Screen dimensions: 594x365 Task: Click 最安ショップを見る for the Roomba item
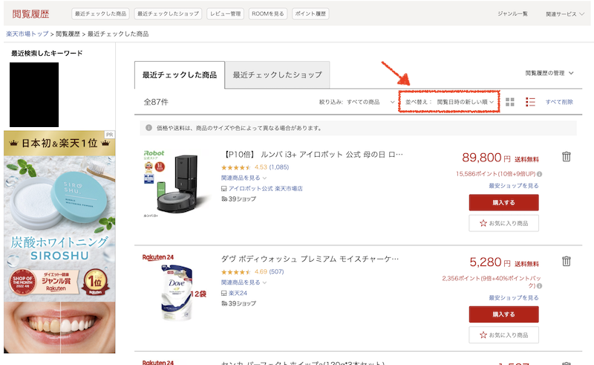click(513, 186)
